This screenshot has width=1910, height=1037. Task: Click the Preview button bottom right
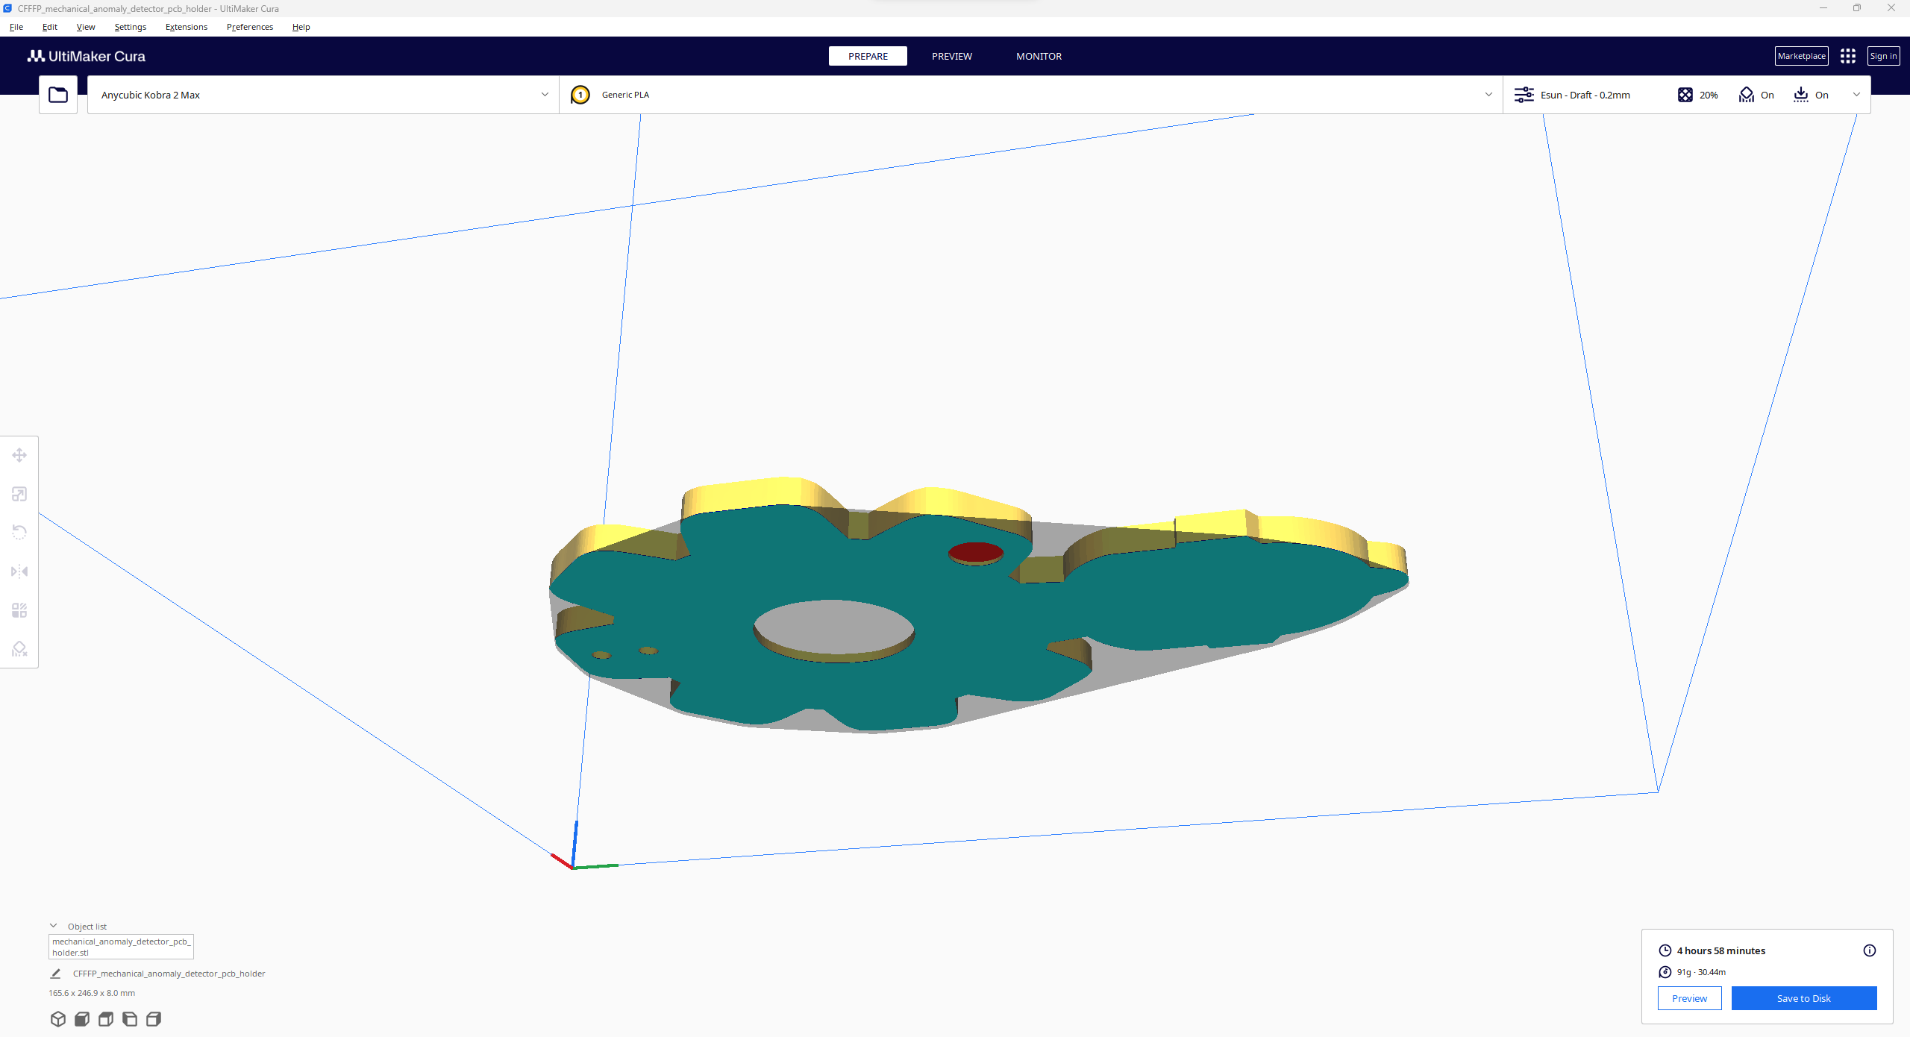(x=1689, y=997)
